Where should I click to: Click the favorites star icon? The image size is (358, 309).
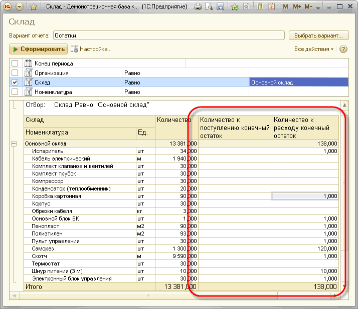[x=34, y=7]
